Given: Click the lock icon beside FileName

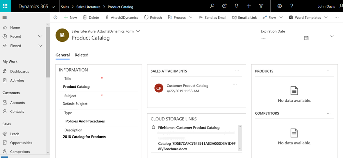Looking at the screenshot, I should click(153, 127).
